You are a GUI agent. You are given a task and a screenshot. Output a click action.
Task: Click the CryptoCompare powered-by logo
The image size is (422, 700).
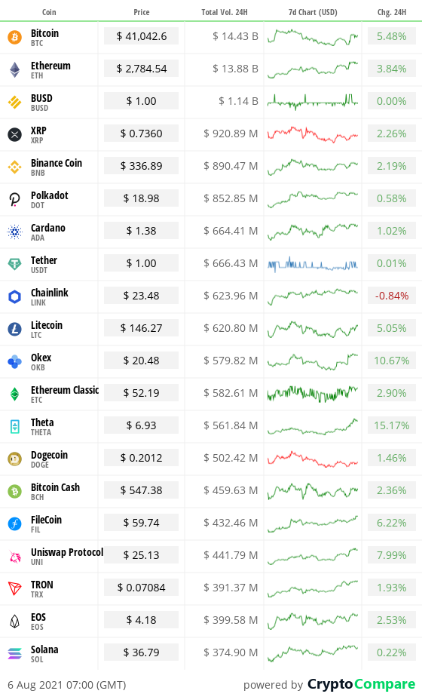click(x=361, y=684)
